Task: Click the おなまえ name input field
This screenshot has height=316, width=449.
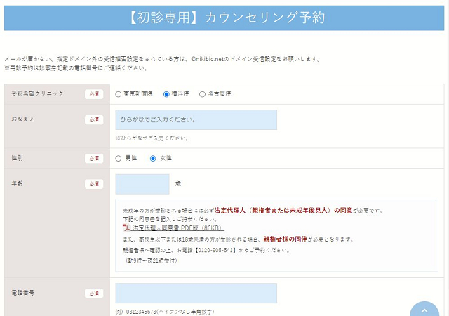Action: (196, 119)
